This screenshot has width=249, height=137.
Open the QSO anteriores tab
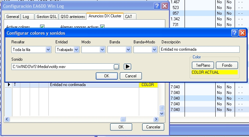coord(72,16)
